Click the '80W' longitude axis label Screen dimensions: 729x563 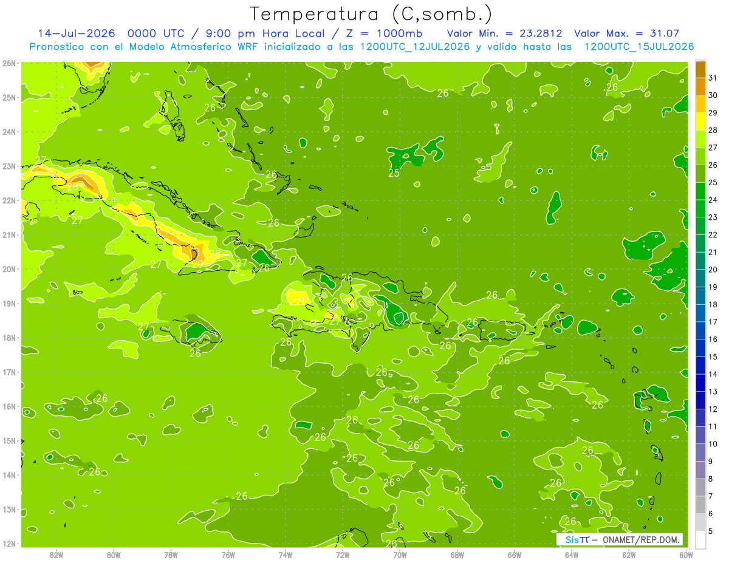pyautogui.click(x=114, y=554)
